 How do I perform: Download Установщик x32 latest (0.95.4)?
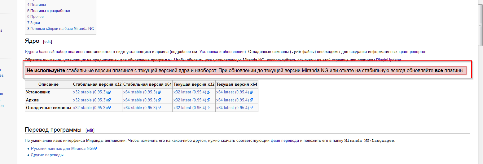click(x=192, y=92)
